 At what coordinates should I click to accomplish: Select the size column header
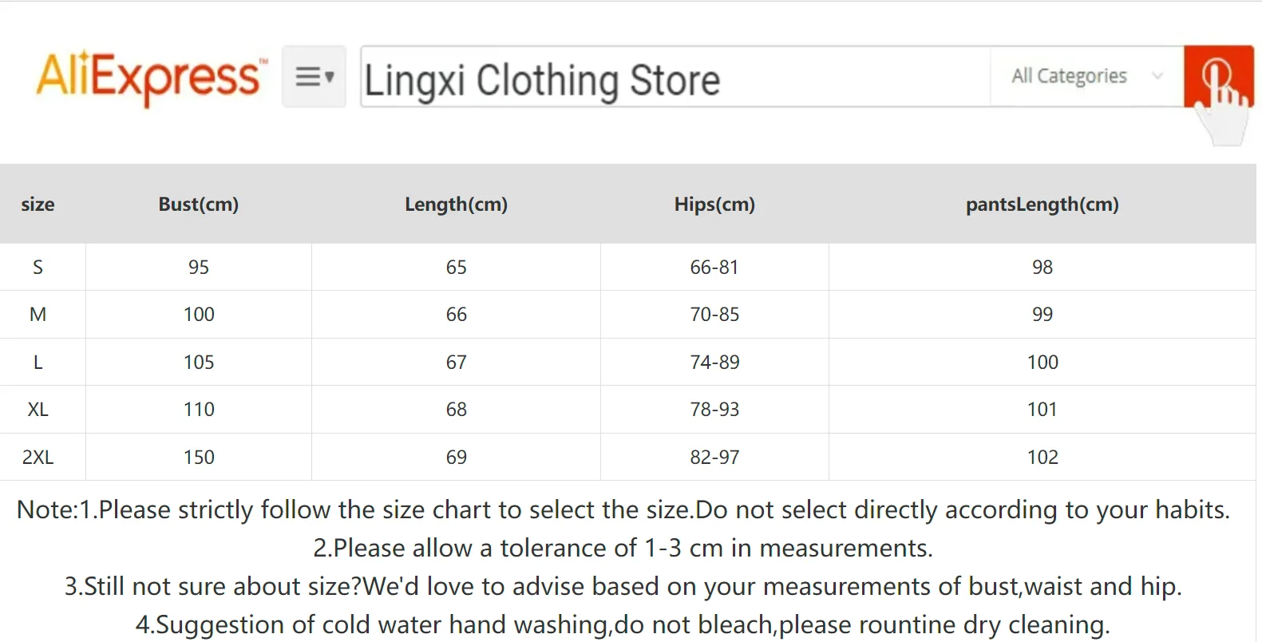point(38,204)
